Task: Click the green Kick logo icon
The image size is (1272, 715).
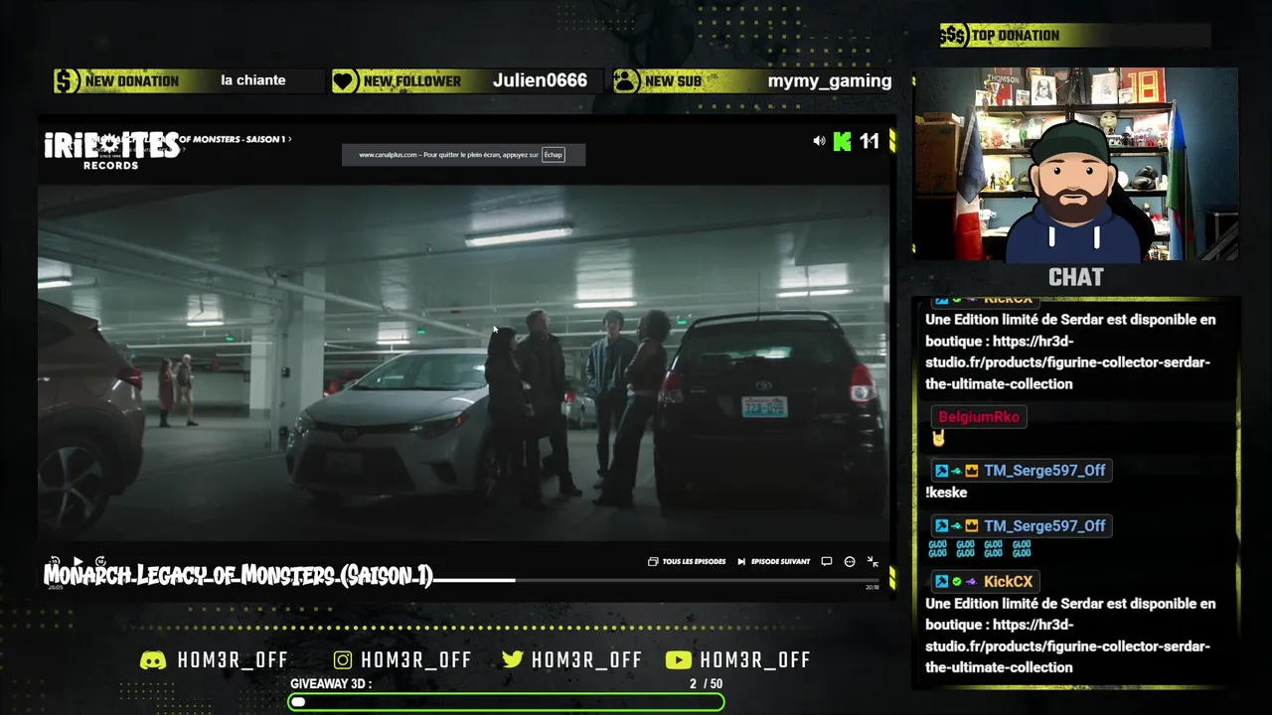Action: click(842, 141)
